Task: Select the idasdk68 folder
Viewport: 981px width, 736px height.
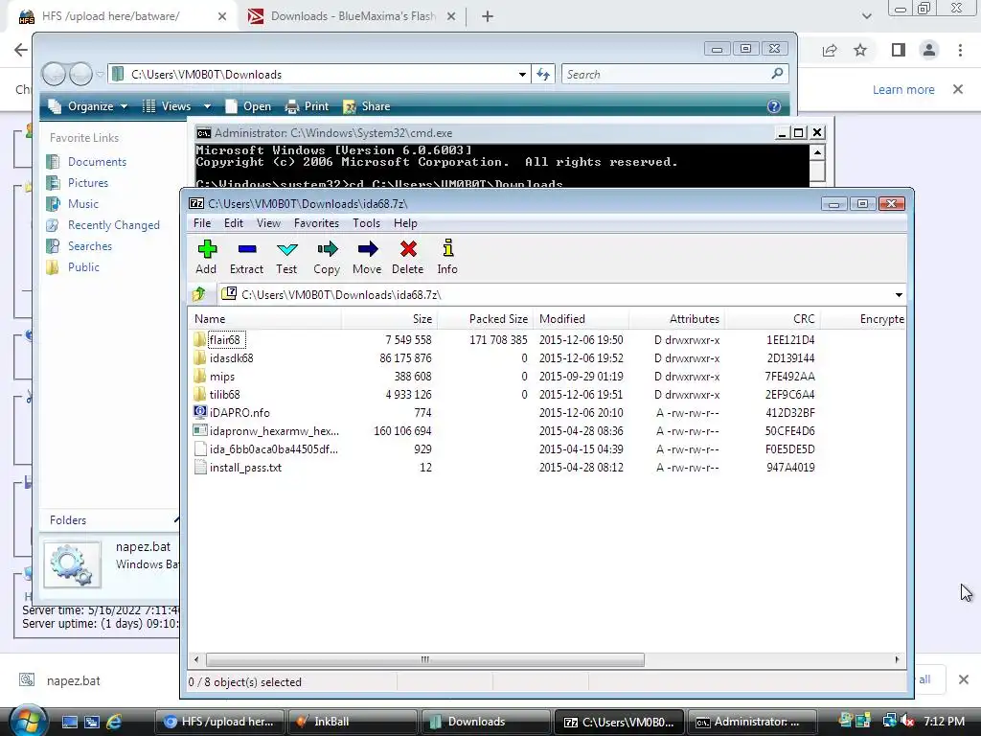Action: coord(232,358)
